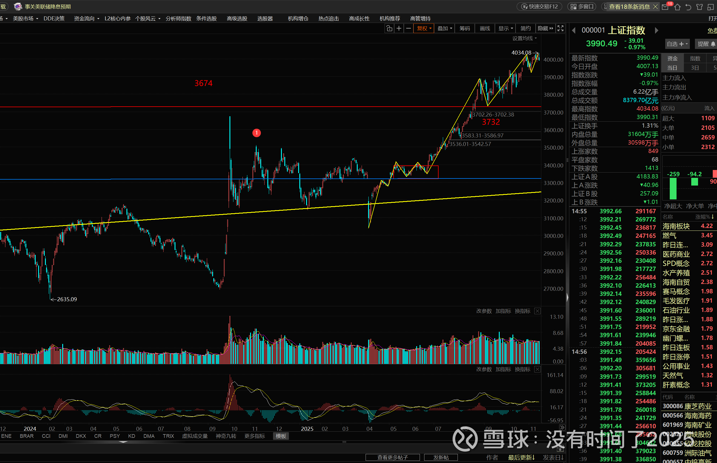The image size is (717, 463).
Task: Switch to the 3日 tab
Action: tap(695, 68)
